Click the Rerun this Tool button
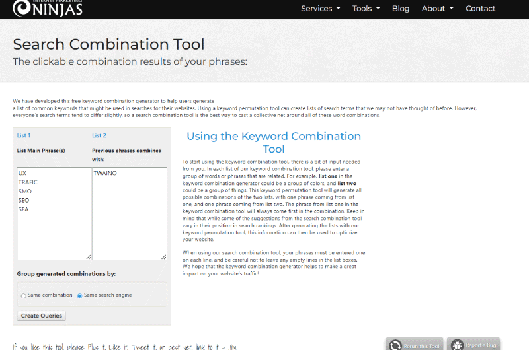Viewport: 529px width, 350px height. click(x=415, y=344)
